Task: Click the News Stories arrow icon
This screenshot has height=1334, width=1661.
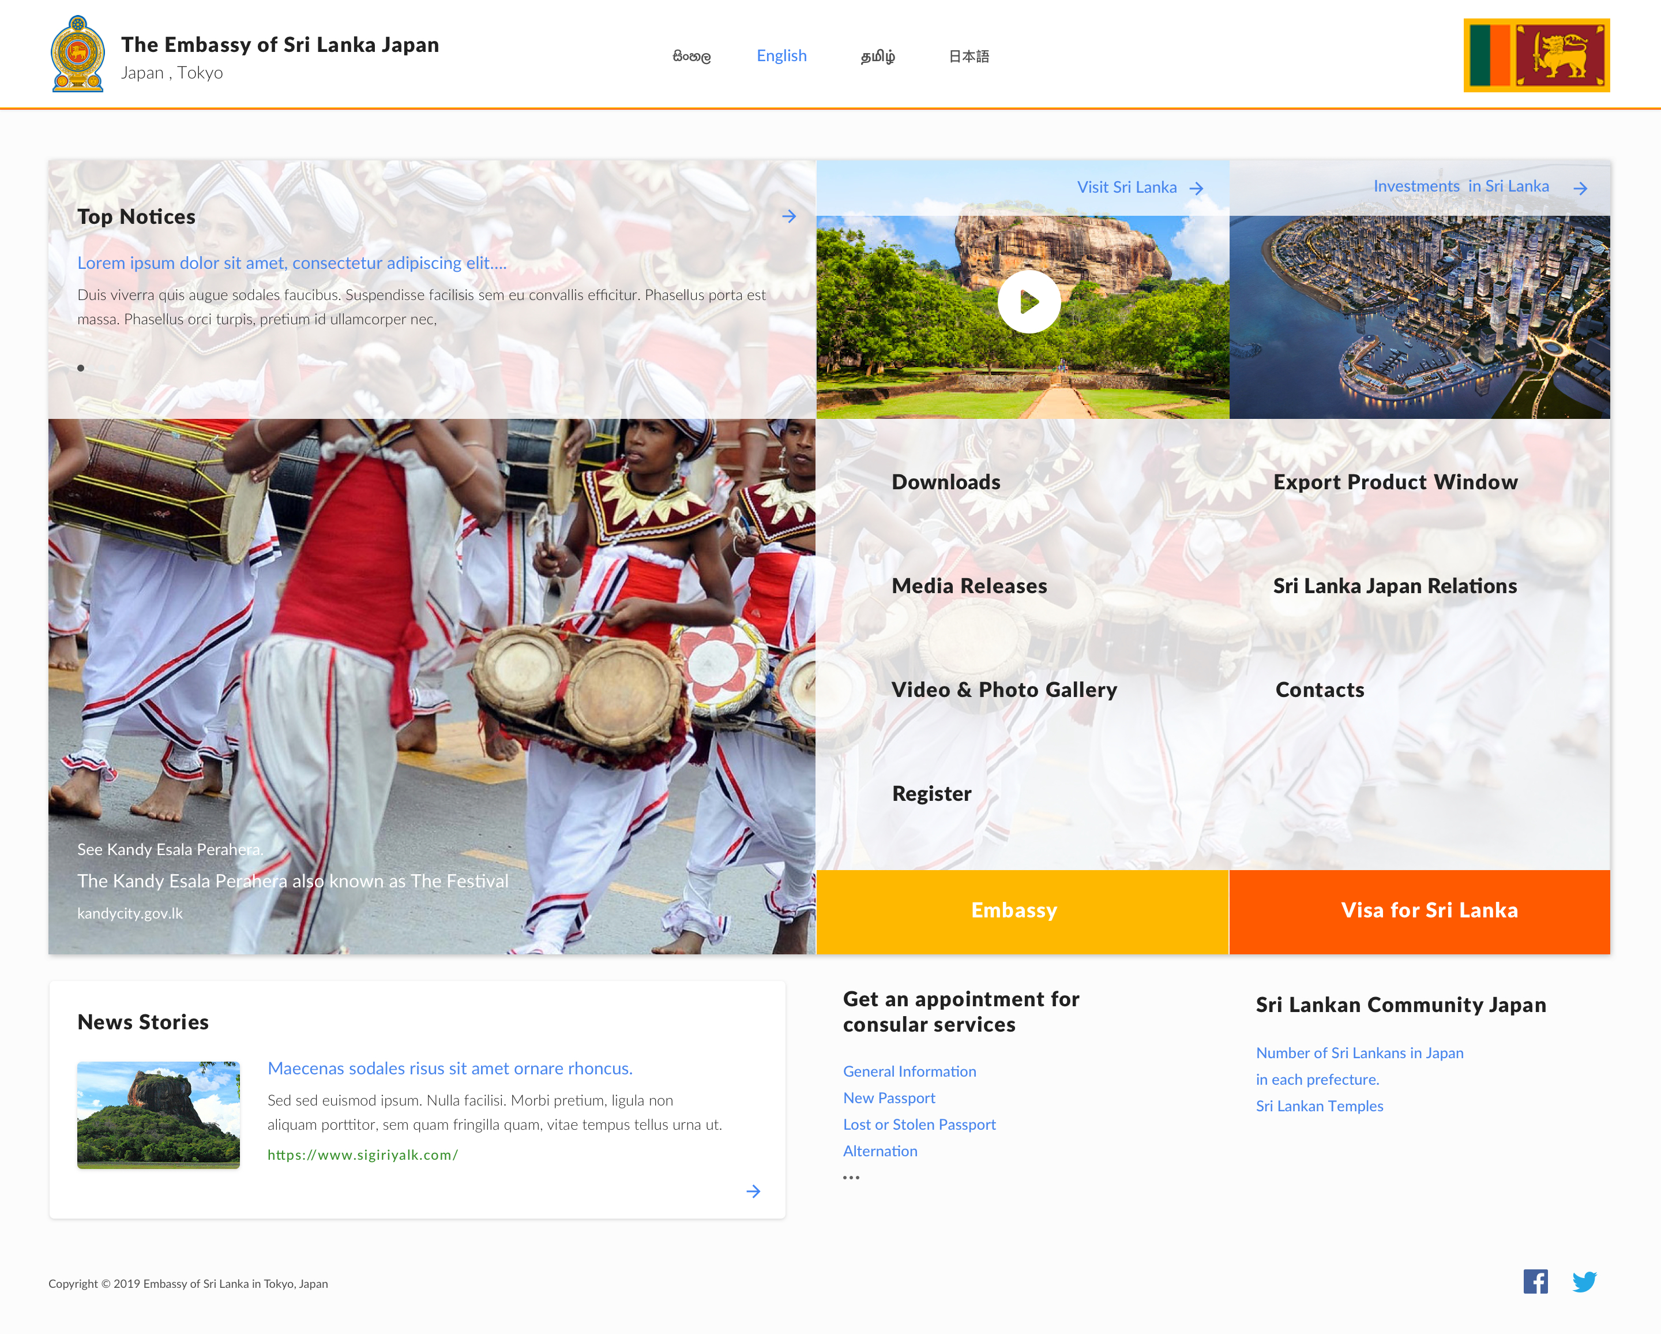Action: 753,1191
